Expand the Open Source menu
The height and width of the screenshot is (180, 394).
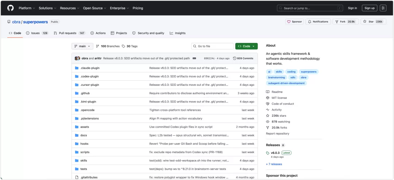(x=94, y=8)
